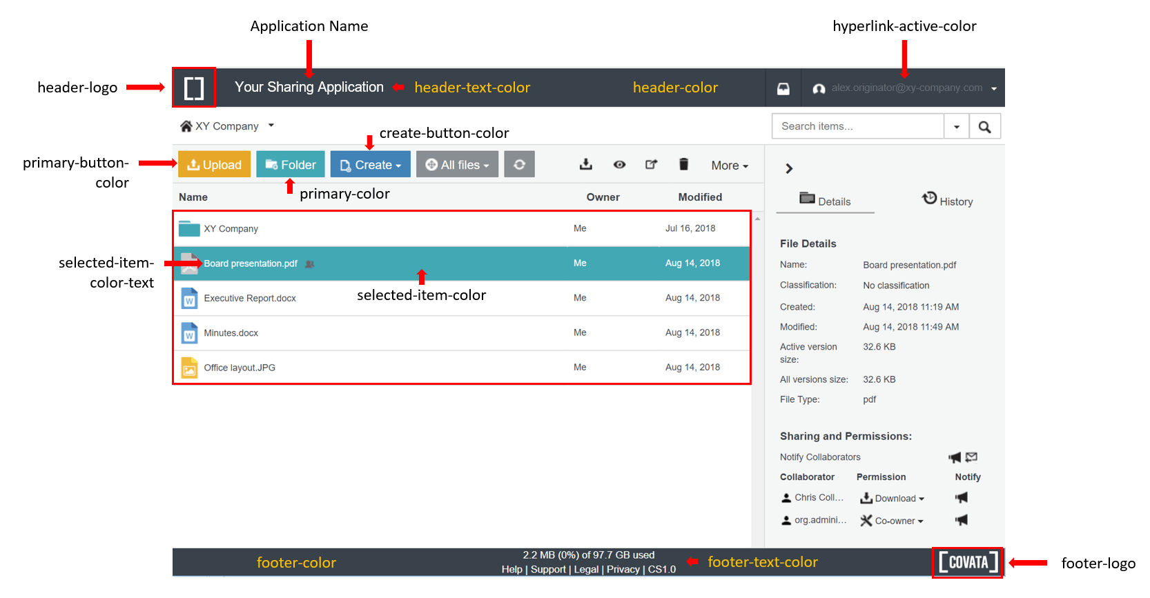Screen dimensions: 1150x598
Task: Click collaborator name Chris Coll…
Action: 819,497
